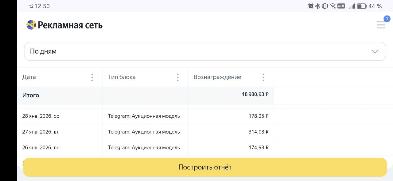Tap the battery status icon
This screenshot has height=181, width=393.
coord(362,6)
